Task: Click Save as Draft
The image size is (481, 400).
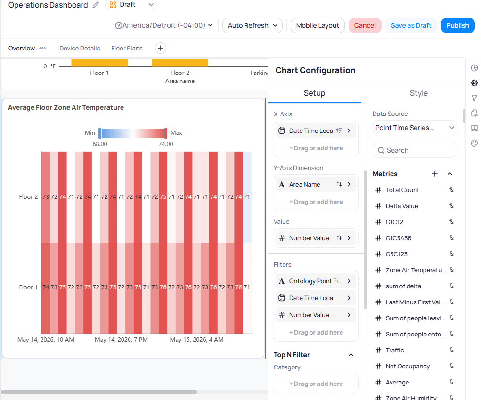Action: point(411,25)
